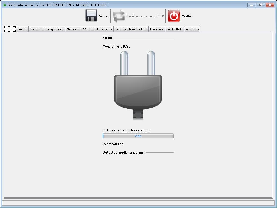Open the Configuration générale tab
Screen dimensions: 277x208
tap(47, 29)
